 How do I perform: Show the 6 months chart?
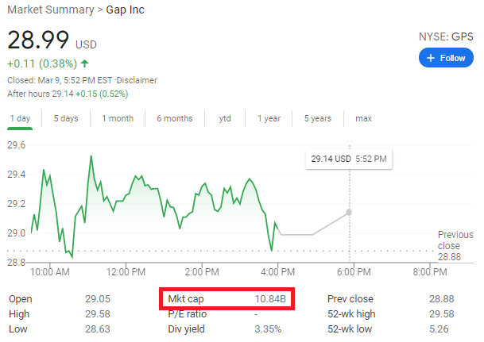175,118
